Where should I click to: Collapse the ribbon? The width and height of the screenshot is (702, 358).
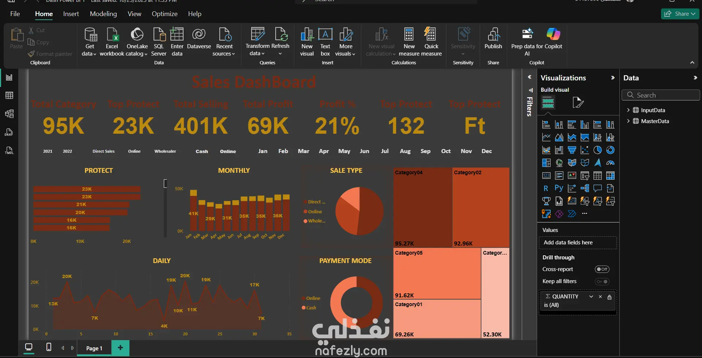[692, 63]
